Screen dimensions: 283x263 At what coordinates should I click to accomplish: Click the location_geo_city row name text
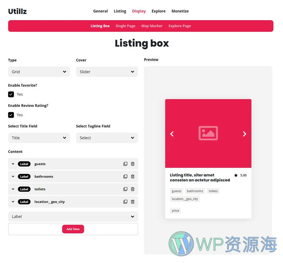tap(49, 202)
